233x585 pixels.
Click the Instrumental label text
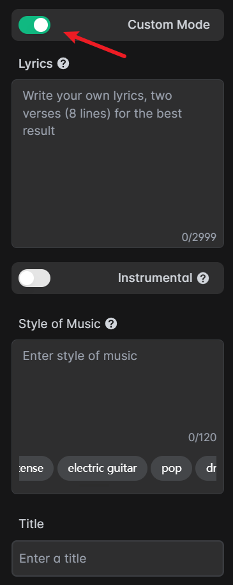pyautogui.click(x=155, y=278)
